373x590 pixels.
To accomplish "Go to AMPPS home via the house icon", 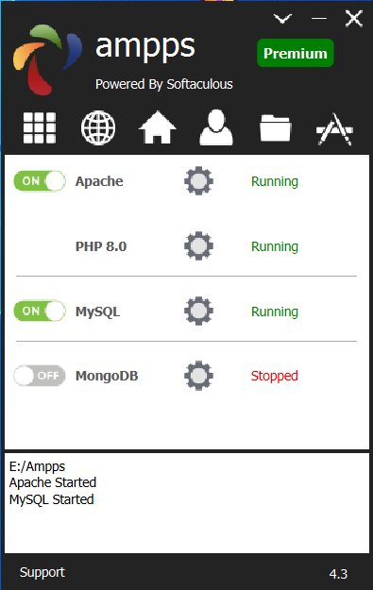I will [x=158, y=127].
